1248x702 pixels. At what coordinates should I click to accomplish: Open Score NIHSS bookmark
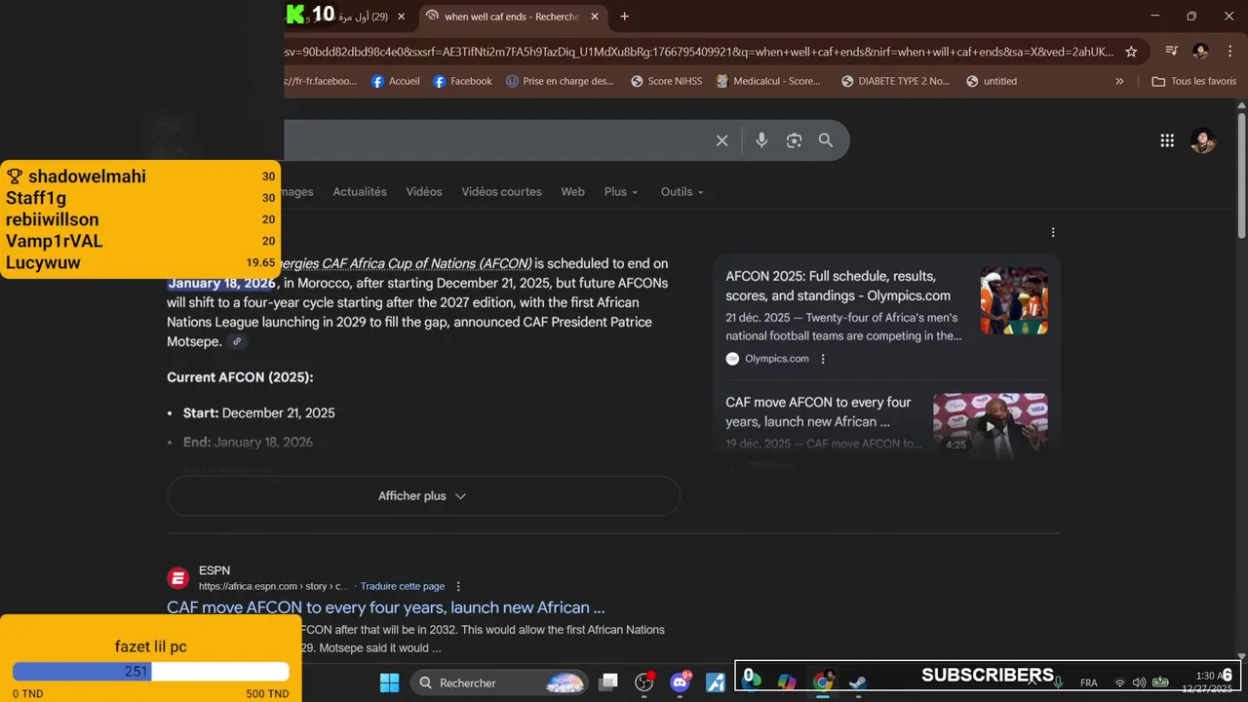(x=666, y=82)
